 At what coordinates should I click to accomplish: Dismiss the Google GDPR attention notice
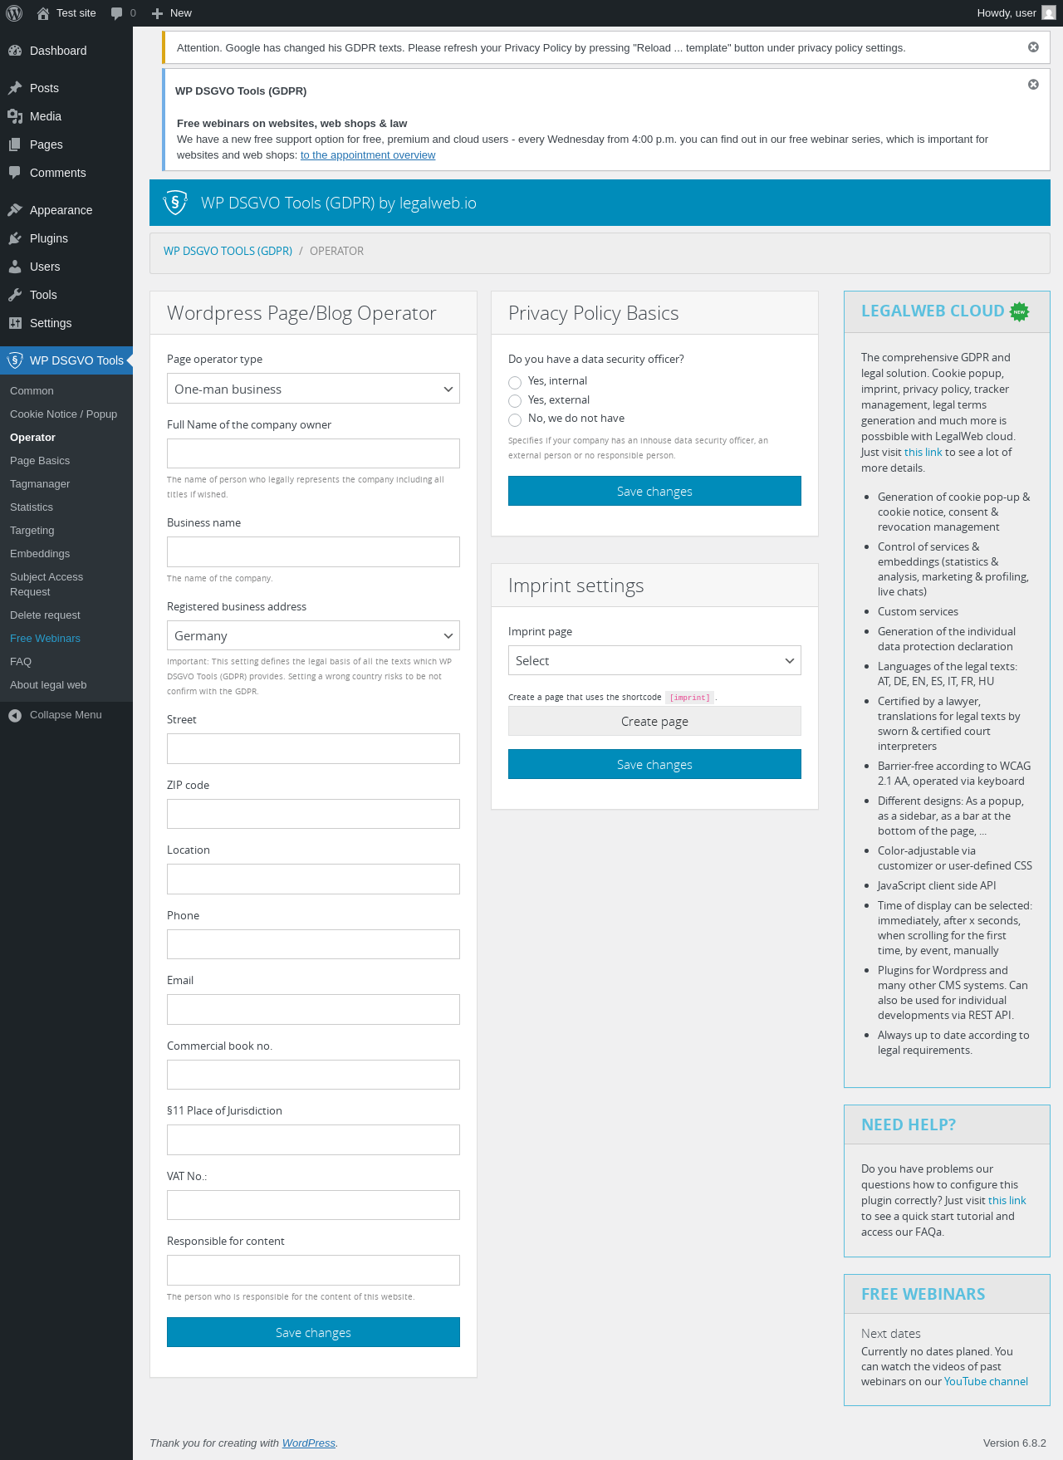(x=1033, y=47)
